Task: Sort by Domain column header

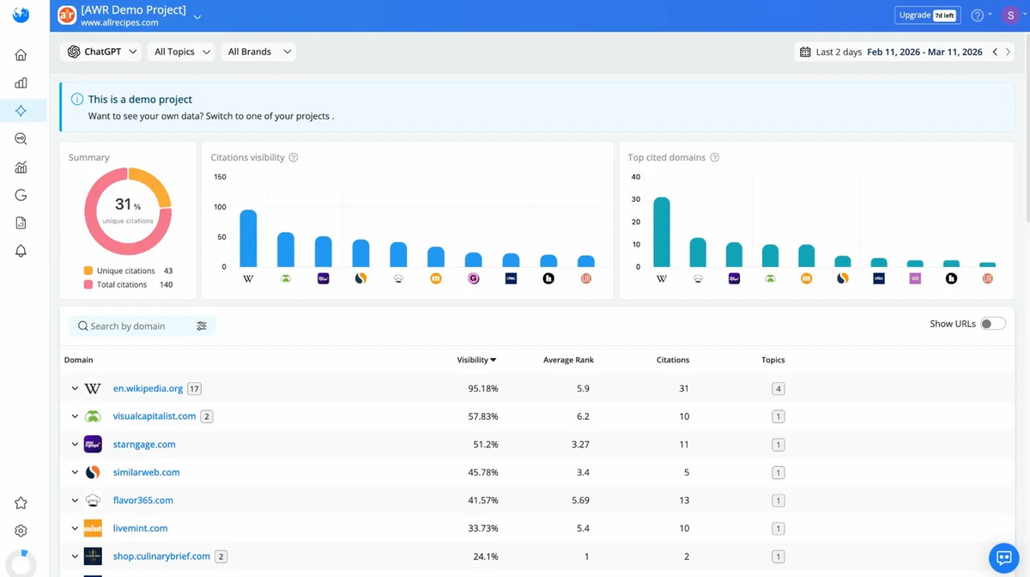Action: pyautogui.click(x=79, y=360)
